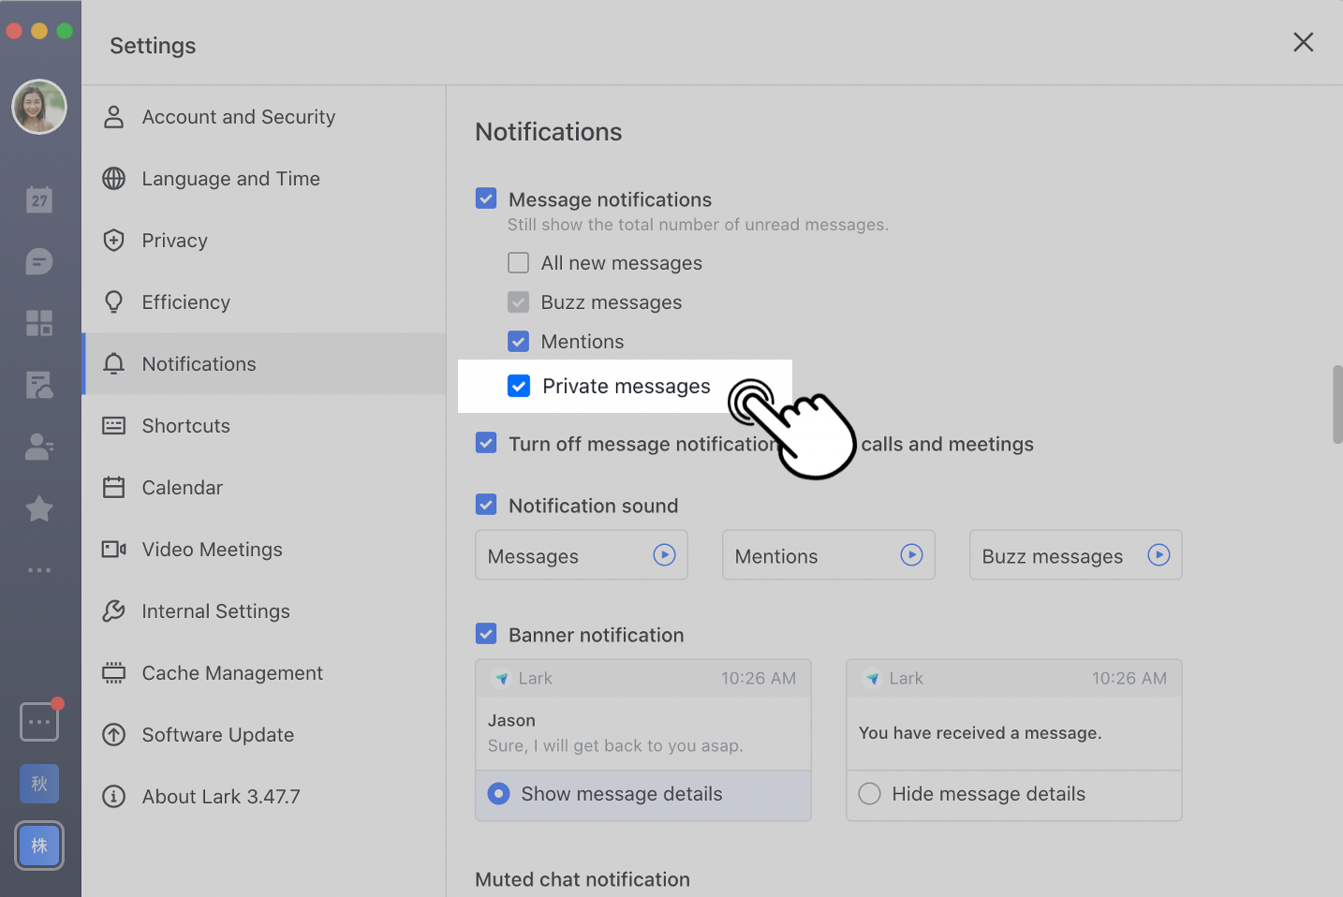Open Contacts from the sidebar
The height and width of the screenshot is (897, 1343).
[39, 447]
